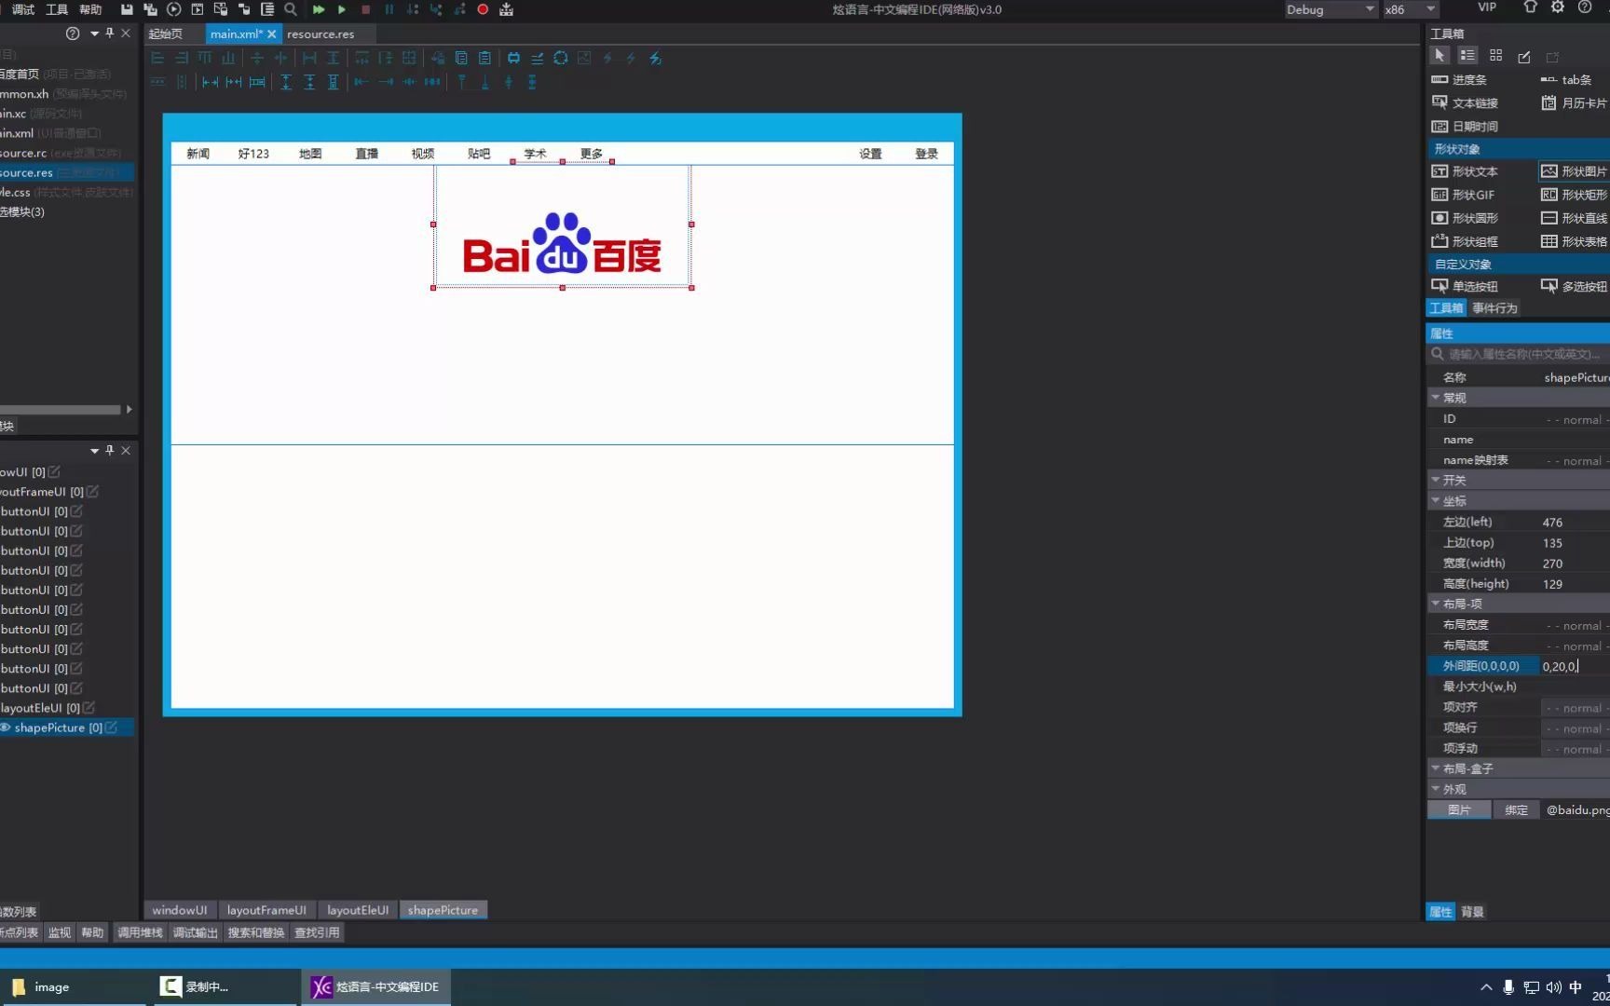1610x1006 pixels.
Task: Select the 形状表格 table control
Action: [x=1575, y=241]
